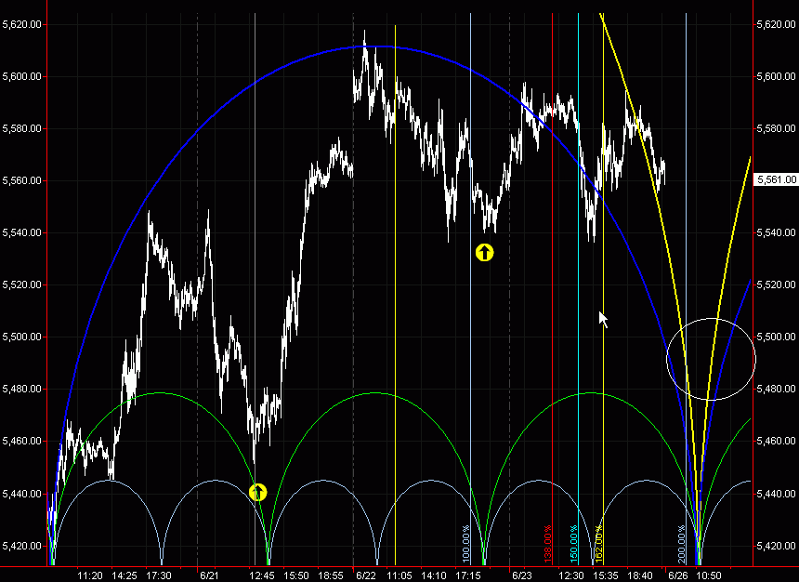Image resolution: width=799 pixels, height=582 pixels.
Task: Click the 6/22 date label on time axis
Action: [365, 575]
